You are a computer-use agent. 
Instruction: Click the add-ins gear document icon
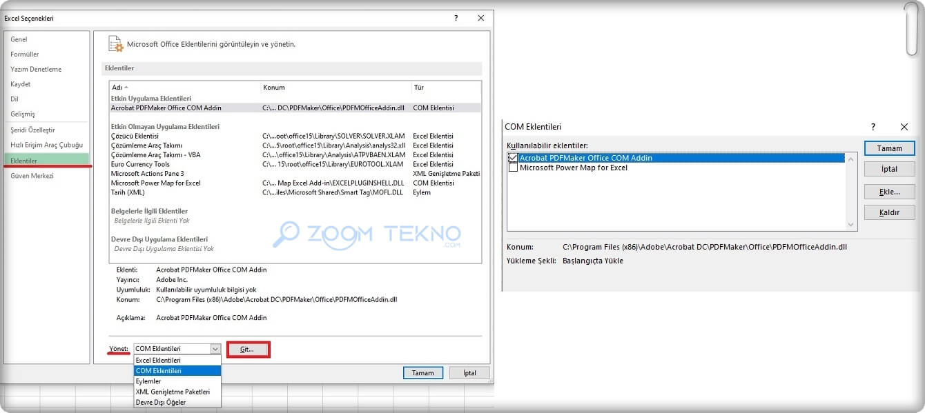[115, 44]
